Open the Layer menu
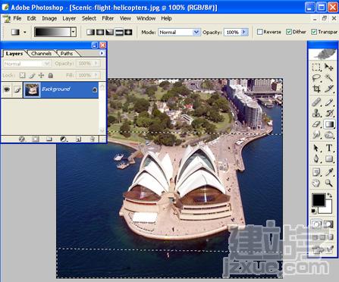This screenshot has height=282, width=339. pos(69,18)
